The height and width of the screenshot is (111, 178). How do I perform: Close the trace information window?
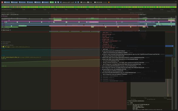[x=172, y=46]
